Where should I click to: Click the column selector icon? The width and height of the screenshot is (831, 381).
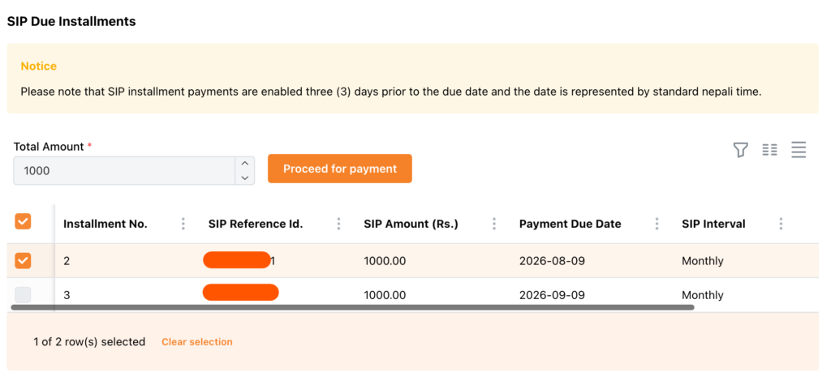pos(769,150)
